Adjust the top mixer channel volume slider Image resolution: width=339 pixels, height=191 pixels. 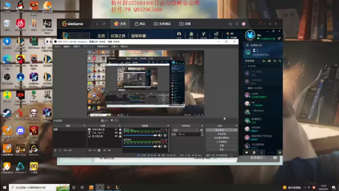(x=140, y=135)
